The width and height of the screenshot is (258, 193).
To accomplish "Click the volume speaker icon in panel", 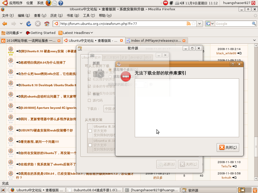I will [182, 3].
